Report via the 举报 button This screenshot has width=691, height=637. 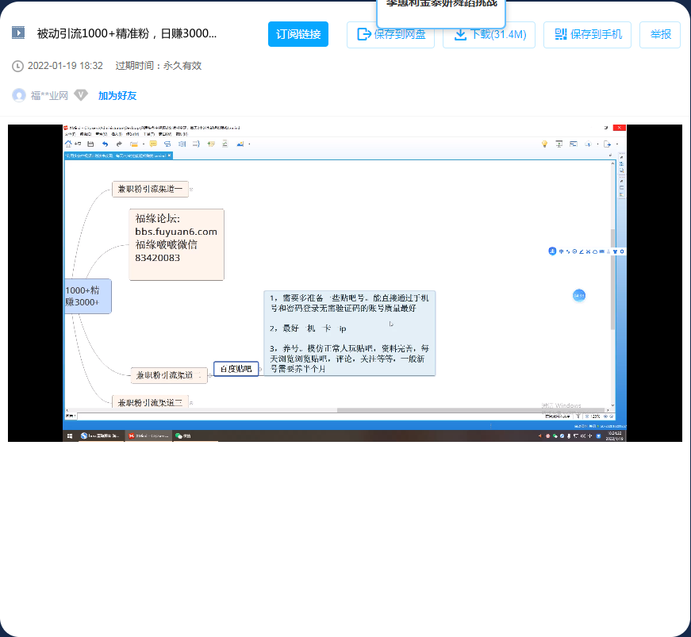pos(660,34)
